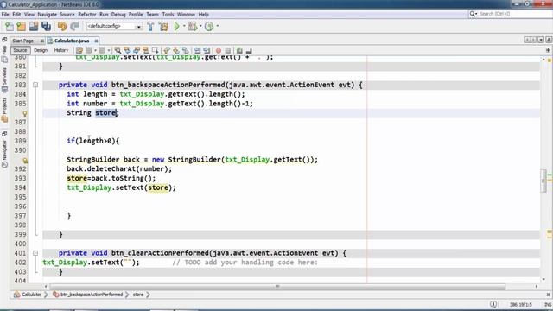Click the Redo arrow icon
Viewport: 553px width, 311px height.
tap(74, 27)
